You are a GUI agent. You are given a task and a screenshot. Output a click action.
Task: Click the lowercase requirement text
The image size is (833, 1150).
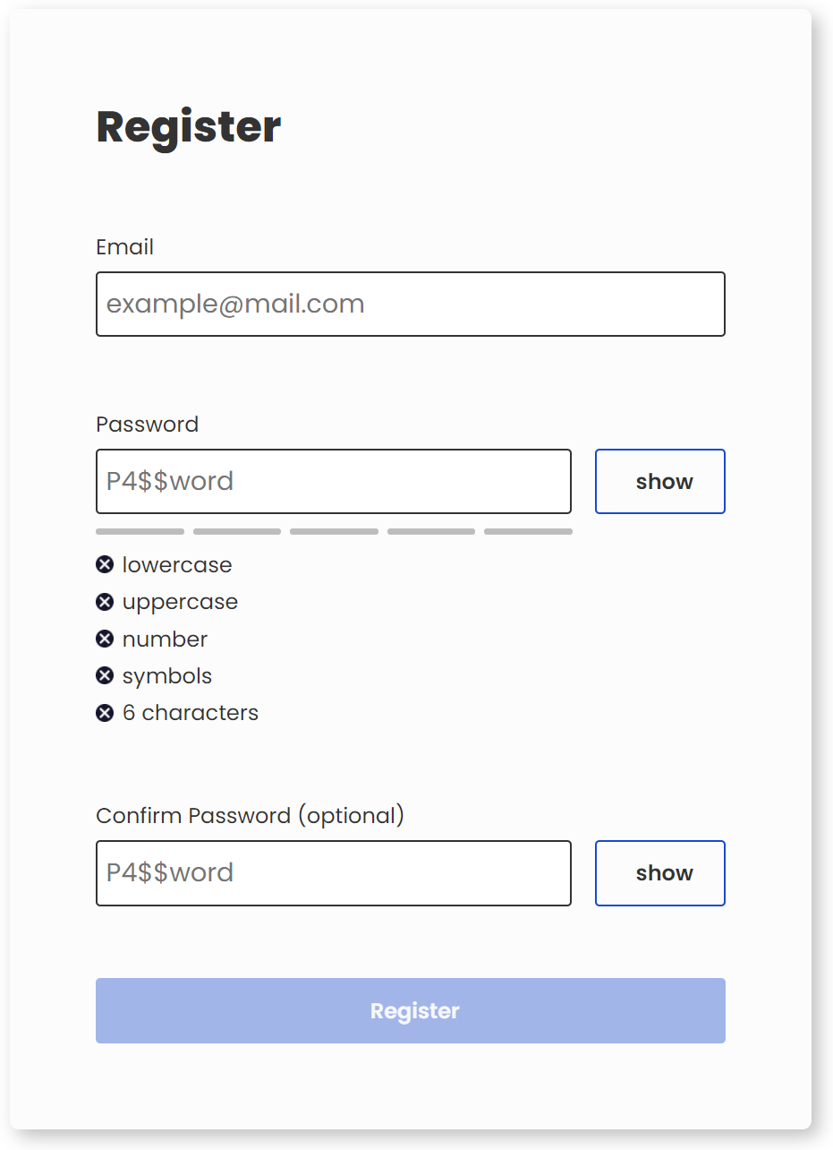tap(177, 565)
